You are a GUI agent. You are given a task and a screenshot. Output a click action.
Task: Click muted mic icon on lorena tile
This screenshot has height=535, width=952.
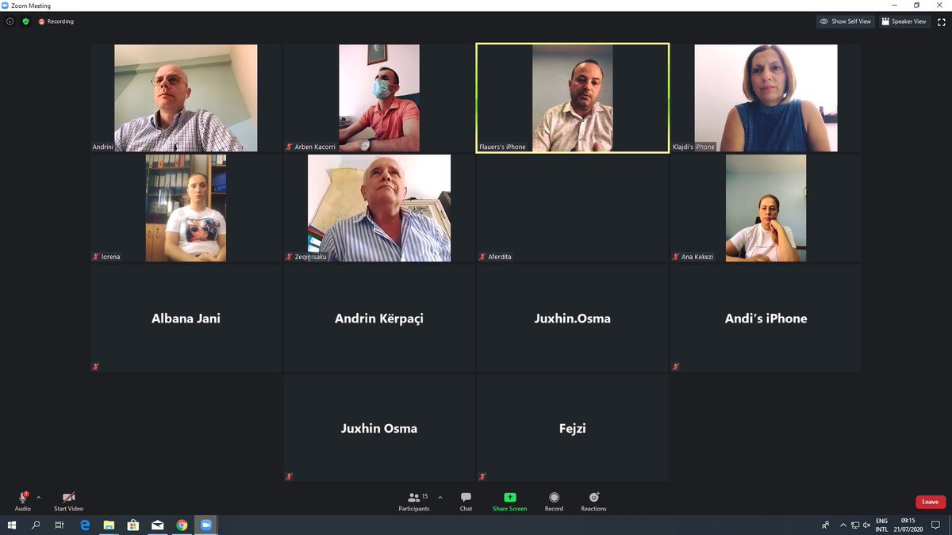(x=95, y=257)
